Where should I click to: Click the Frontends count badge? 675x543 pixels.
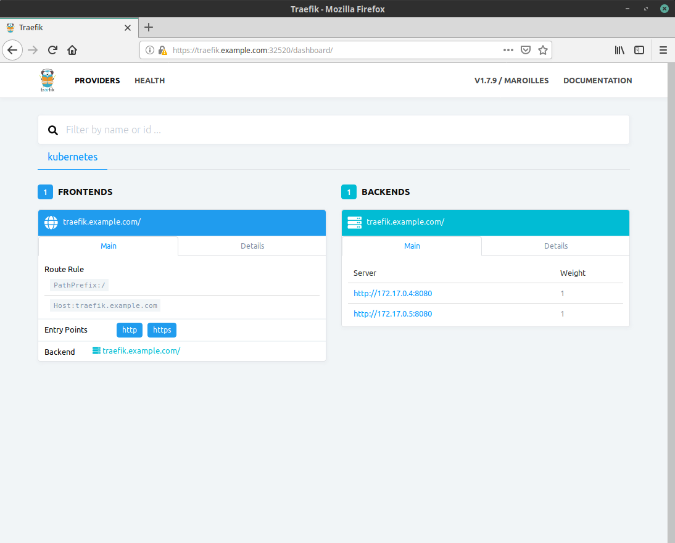point(45,192)
